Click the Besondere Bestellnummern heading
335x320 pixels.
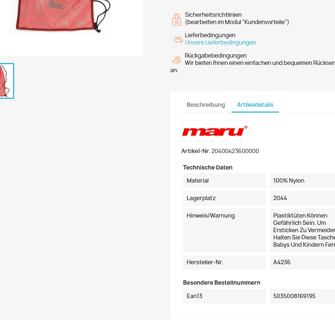pos(222,282)
